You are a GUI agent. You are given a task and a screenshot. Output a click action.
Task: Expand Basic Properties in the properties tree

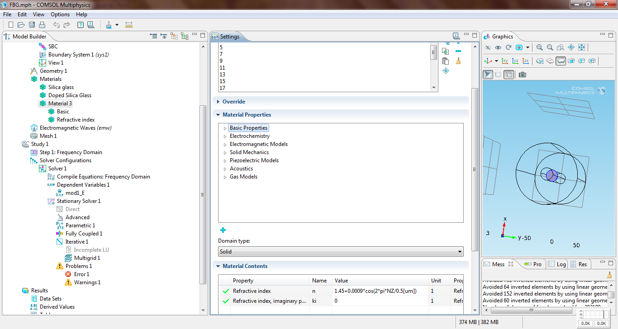point(225,128)
